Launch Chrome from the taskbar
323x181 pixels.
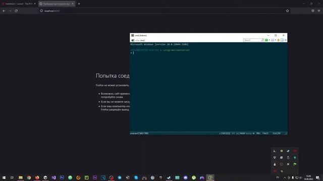coord(29,177)
